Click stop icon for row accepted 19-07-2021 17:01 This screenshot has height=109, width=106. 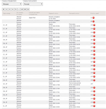94,91
